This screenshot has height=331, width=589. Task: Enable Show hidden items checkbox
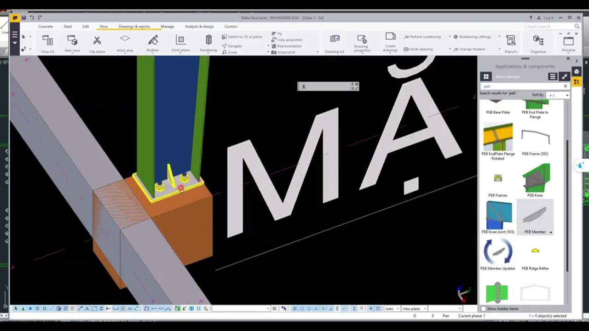click(483, 309)
